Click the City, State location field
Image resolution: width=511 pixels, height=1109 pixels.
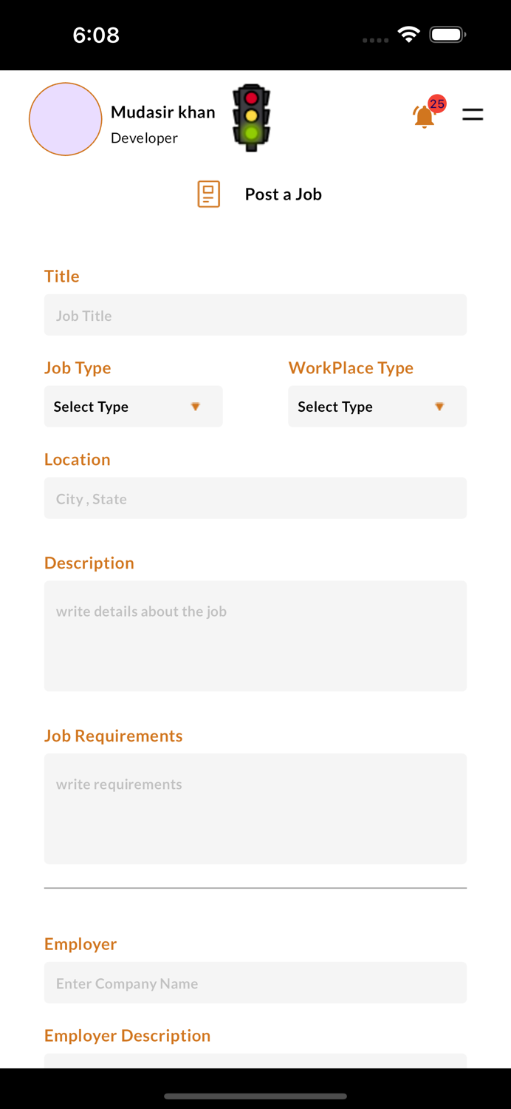(255, 498)
